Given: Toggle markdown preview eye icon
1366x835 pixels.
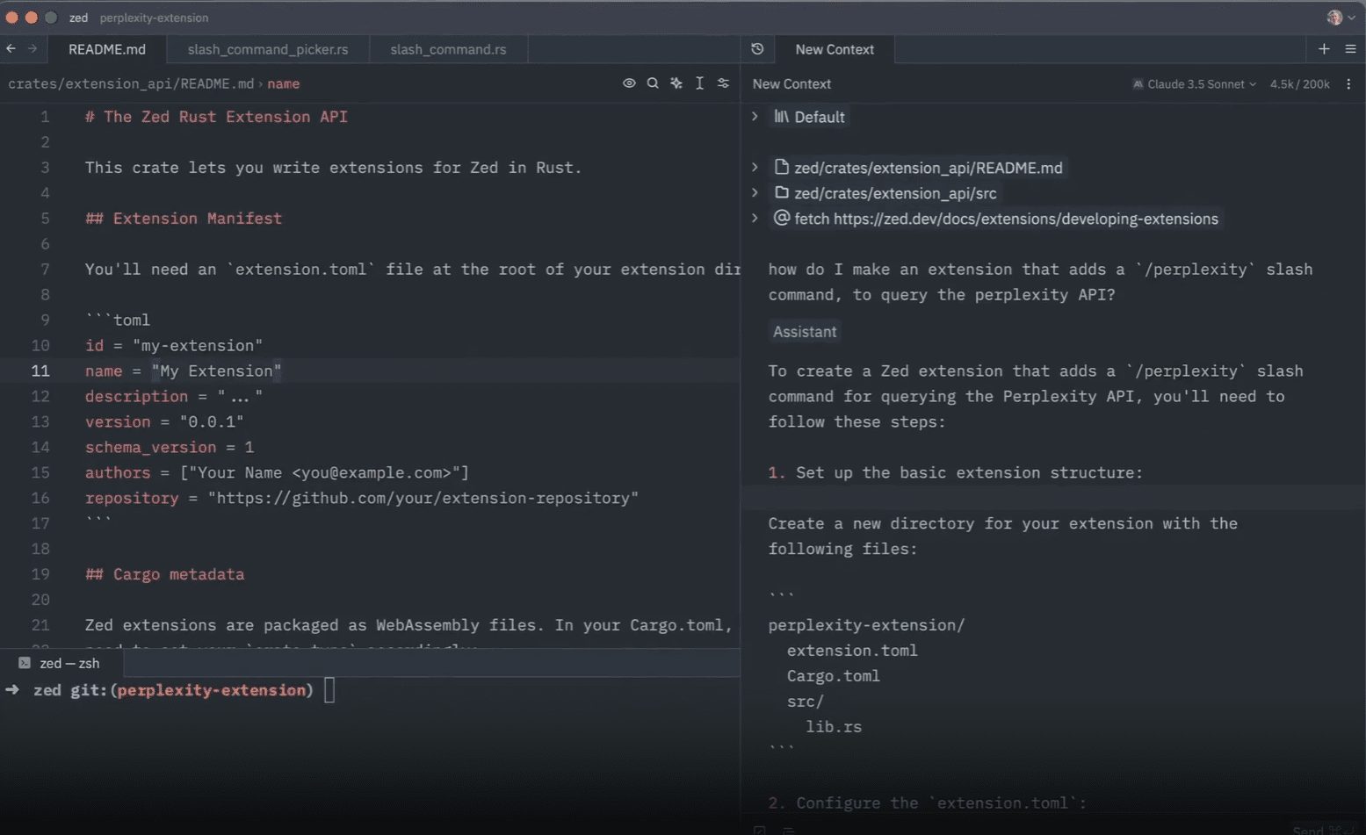Looking at the screenshot, I should [x=629, y=83].
